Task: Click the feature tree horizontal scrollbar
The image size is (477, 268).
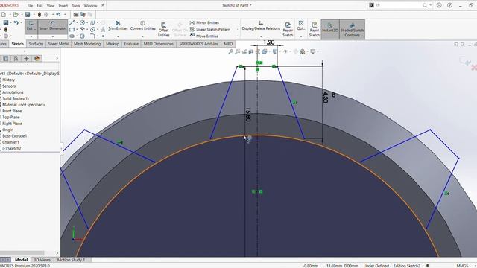Action: pos(22,253)
